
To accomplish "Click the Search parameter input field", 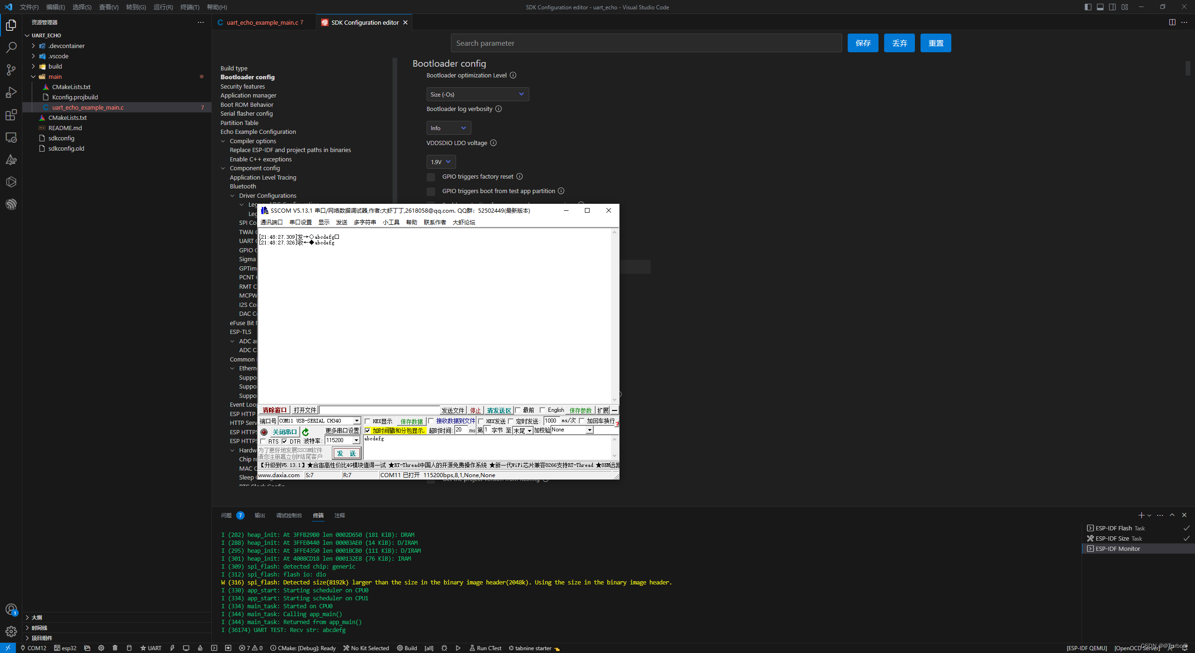I will tap(646, 43).
